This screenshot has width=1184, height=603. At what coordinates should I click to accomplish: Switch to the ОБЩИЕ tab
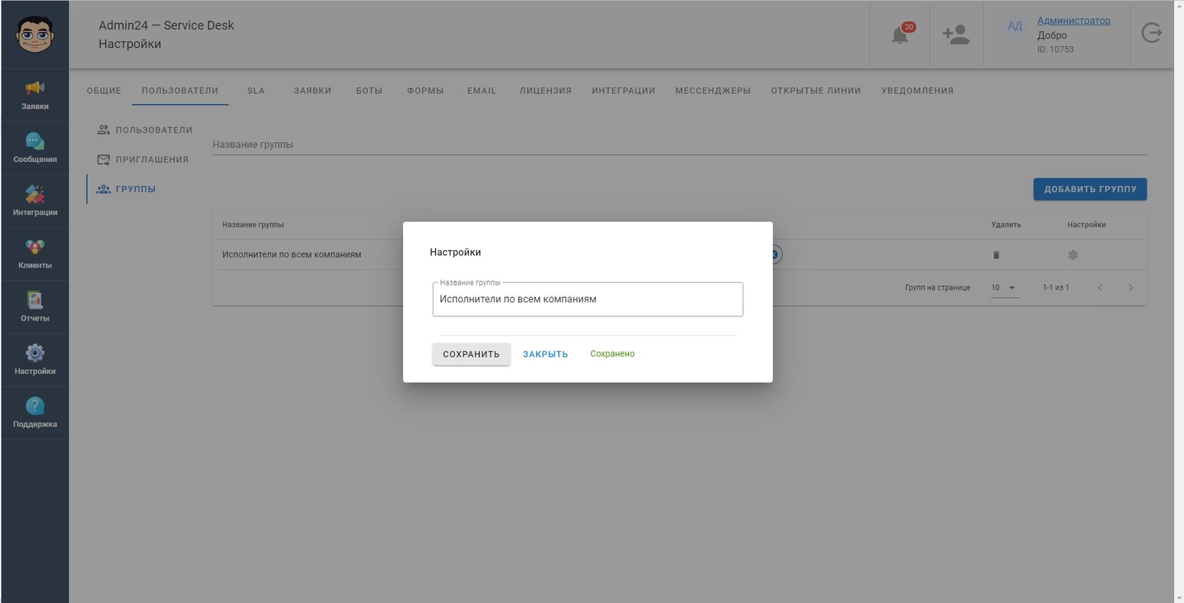104,91
